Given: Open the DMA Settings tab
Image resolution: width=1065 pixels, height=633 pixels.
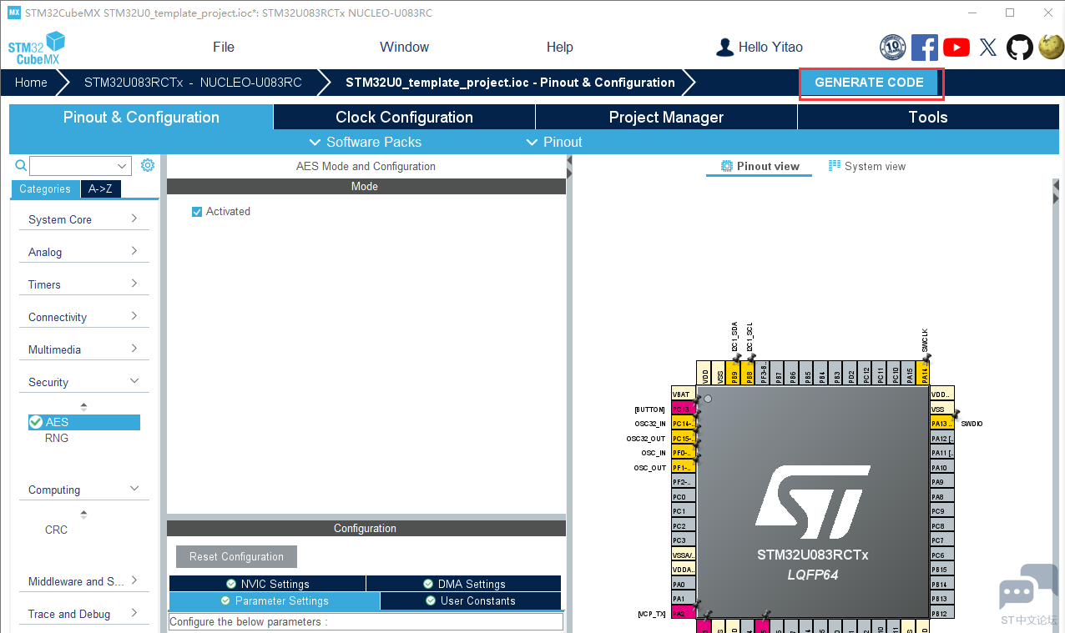Looking at the screenshot, I should [x=464, y=584].
